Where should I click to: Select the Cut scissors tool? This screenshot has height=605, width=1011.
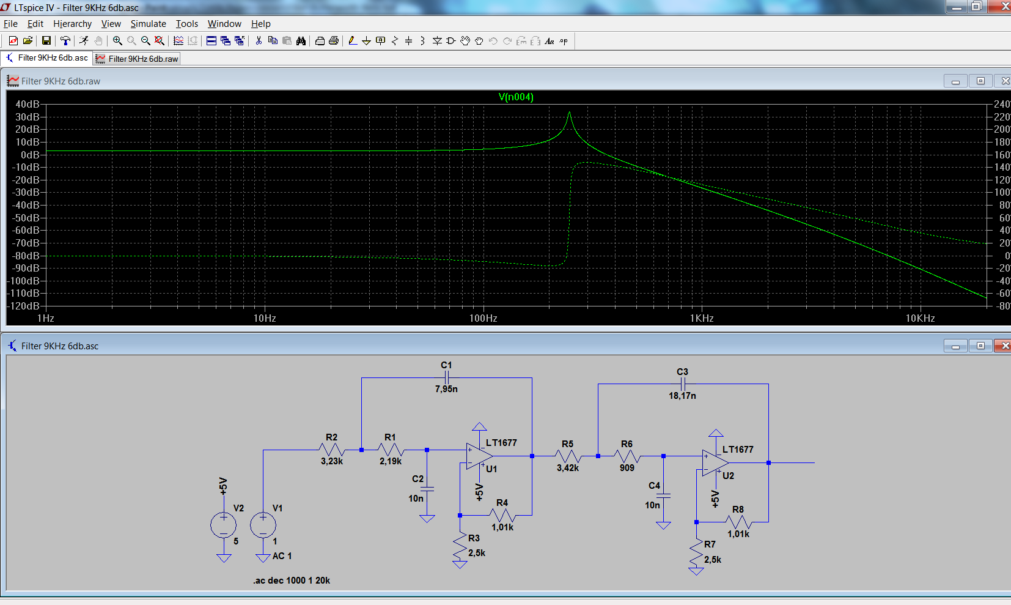pos(259,41)
